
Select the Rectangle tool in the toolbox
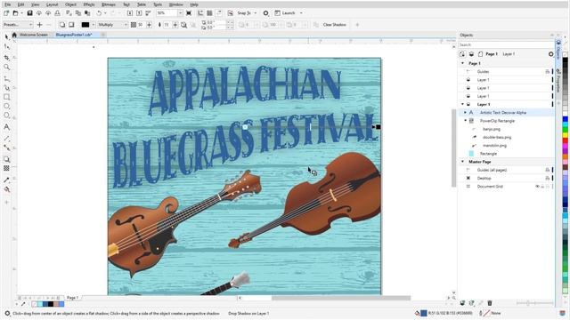click(6, 97)
